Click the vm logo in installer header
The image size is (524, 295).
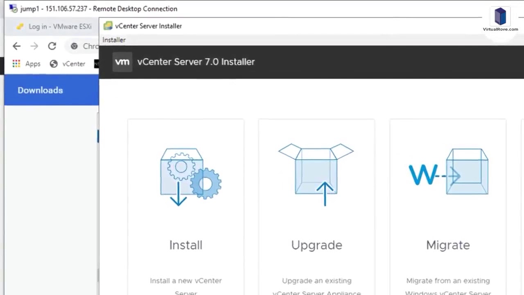coord(122,62)
